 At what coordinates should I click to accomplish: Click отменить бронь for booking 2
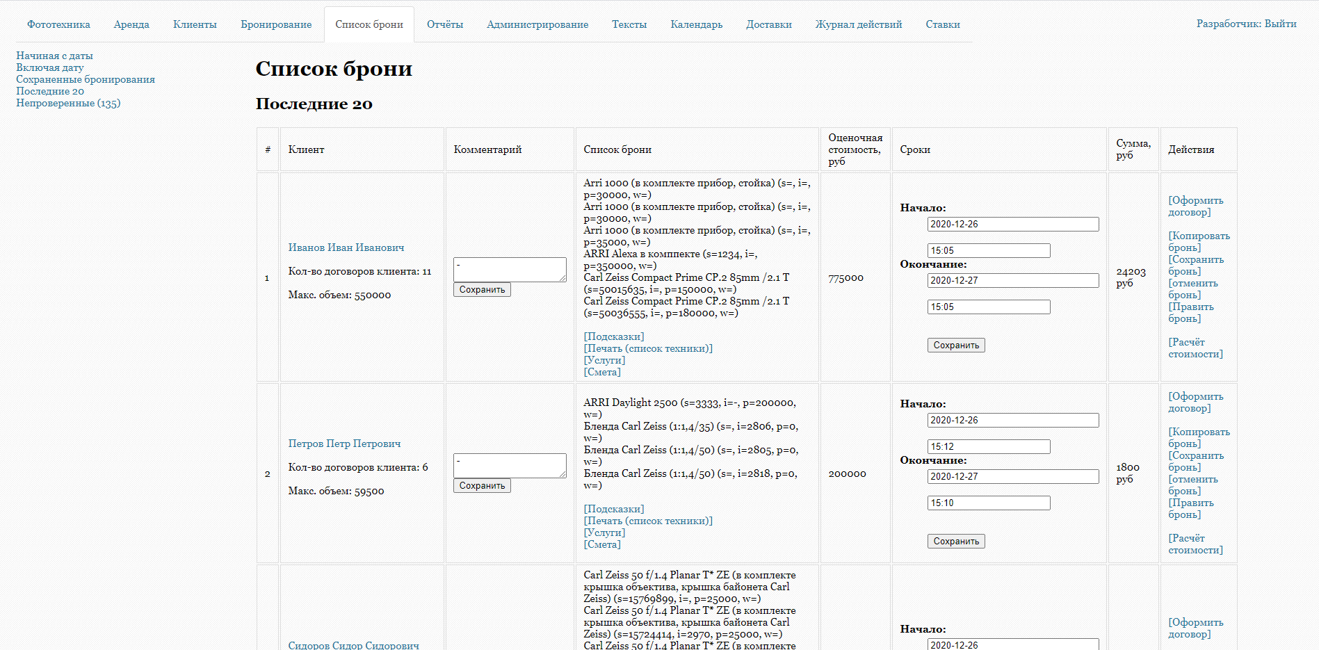(x=1193, y=485)
